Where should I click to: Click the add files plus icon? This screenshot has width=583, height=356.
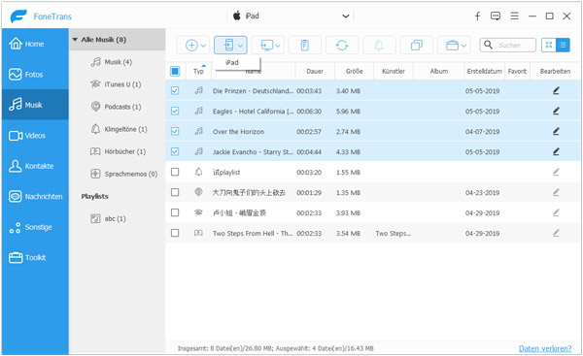tap(191, 46)
